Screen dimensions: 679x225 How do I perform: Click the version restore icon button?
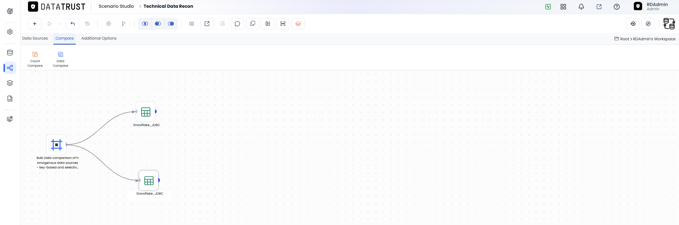point(633,24)
